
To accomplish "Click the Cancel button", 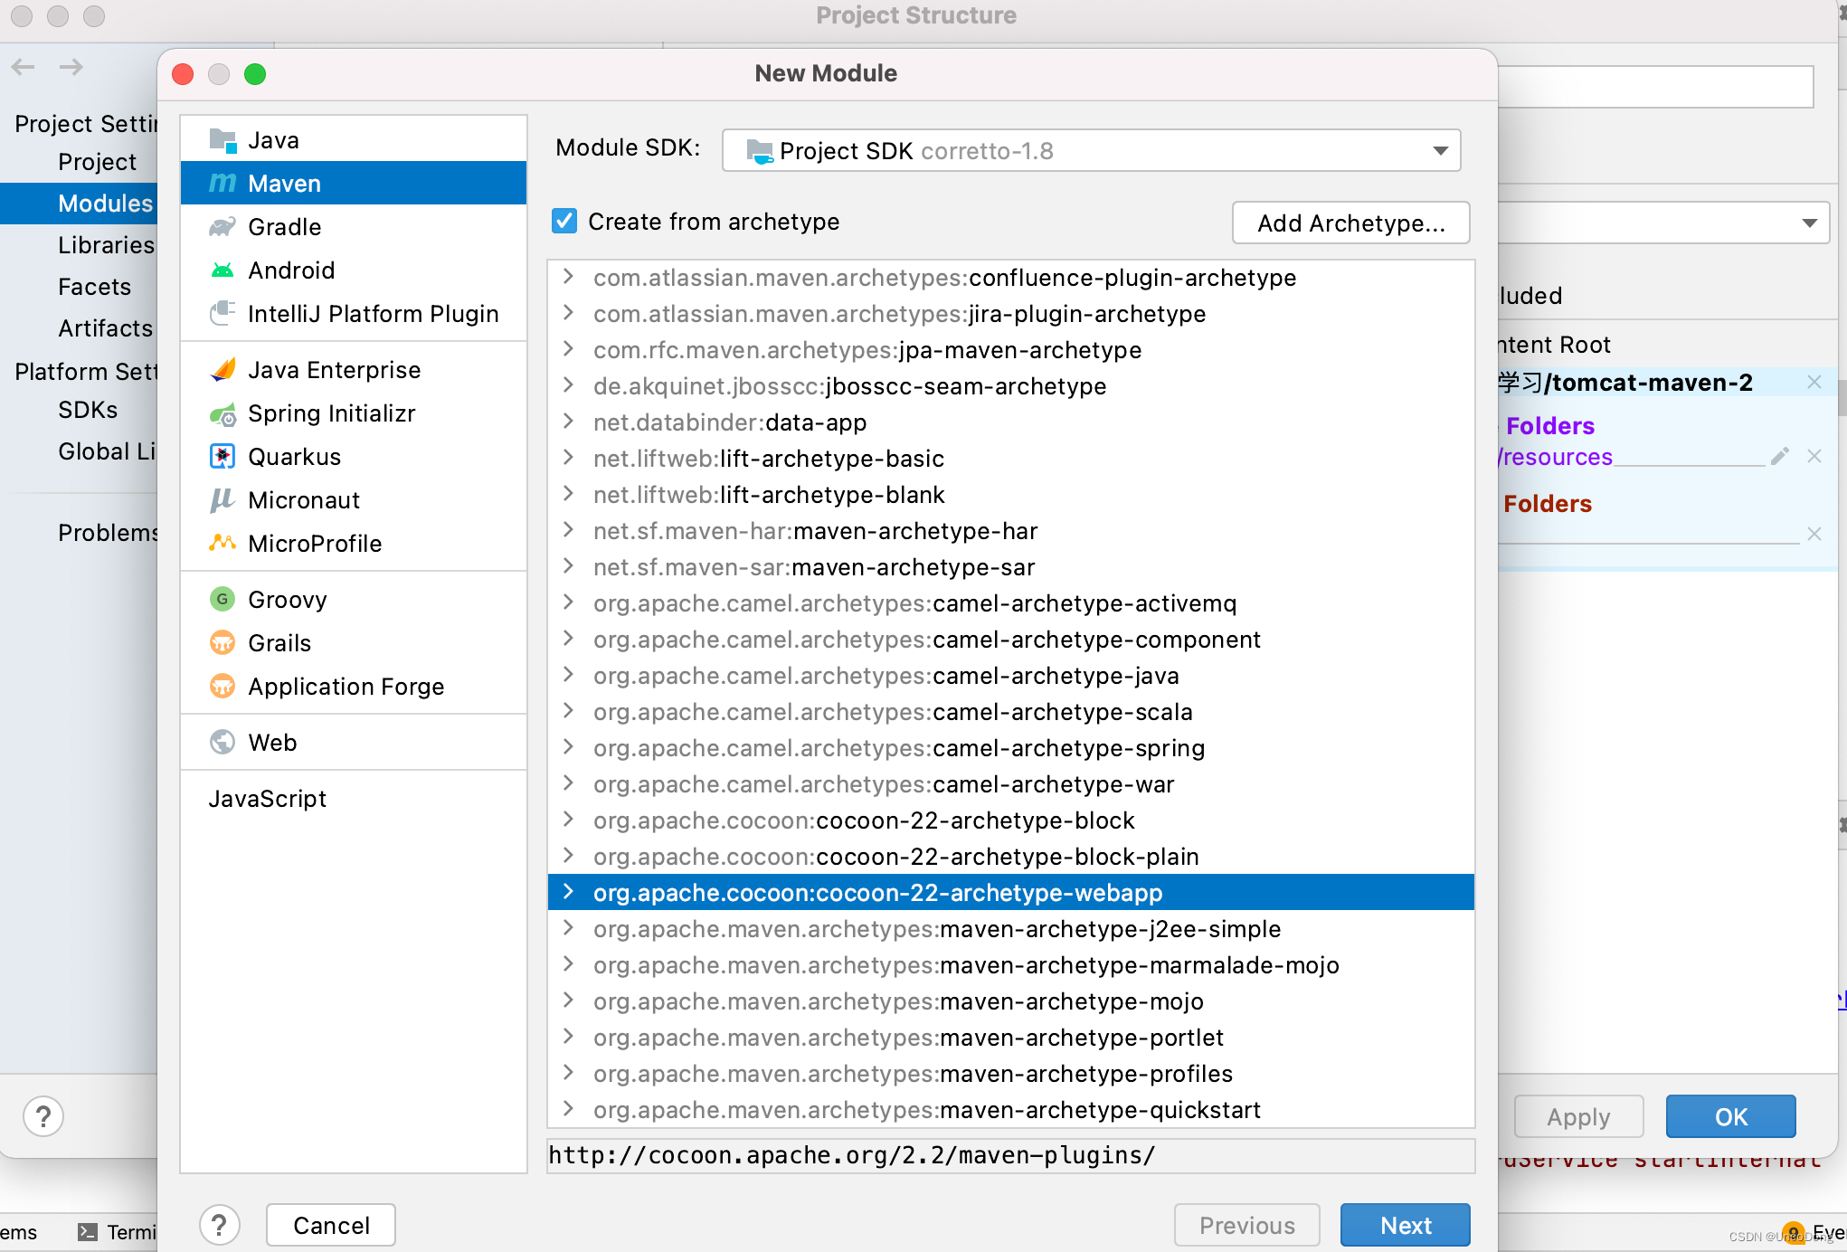I will pos(331,1226).
